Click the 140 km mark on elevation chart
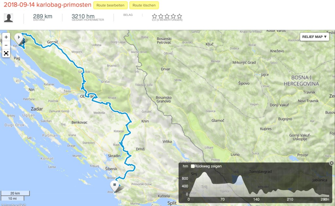Screen dimensions: 335x206 coord(256,199)
